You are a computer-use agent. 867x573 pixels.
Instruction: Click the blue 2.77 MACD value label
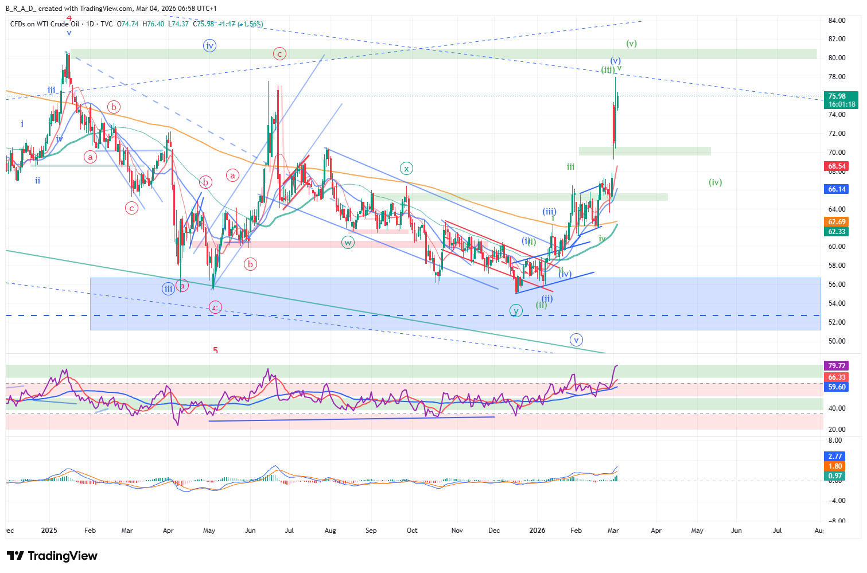point(835,457)
